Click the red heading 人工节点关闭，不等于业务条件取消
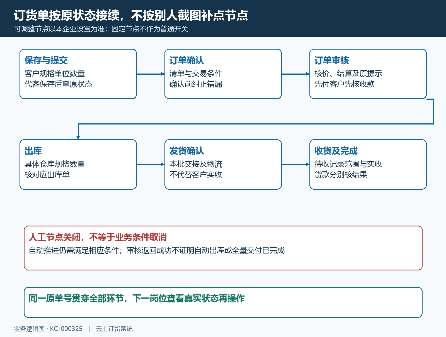 tap(98, 237)
